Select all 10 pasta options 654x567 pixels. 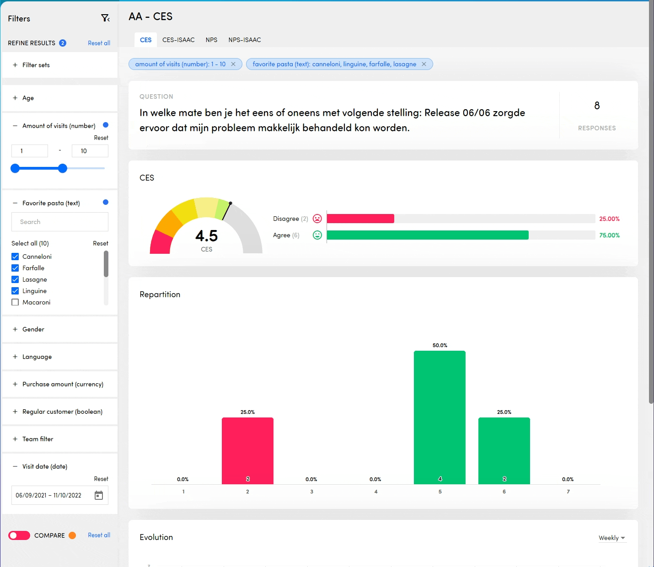point(30,243)
